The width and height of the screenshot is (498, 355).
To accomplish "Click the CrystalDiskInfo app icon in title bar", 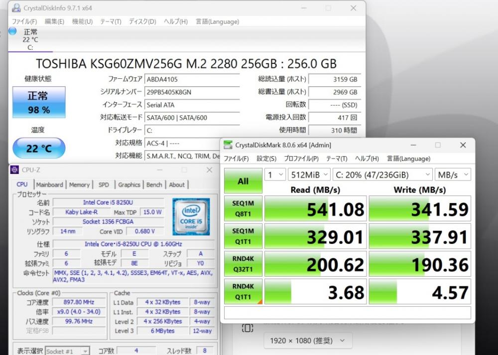I will (16, 8).
